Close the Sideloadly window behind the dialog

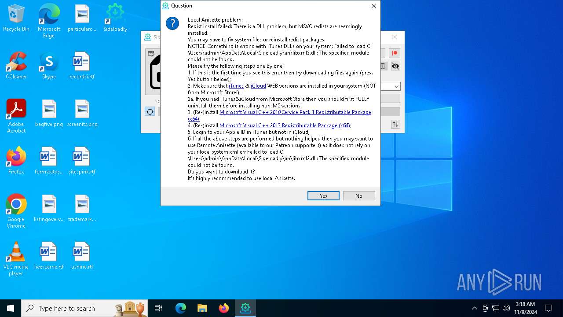coord(395,37)
